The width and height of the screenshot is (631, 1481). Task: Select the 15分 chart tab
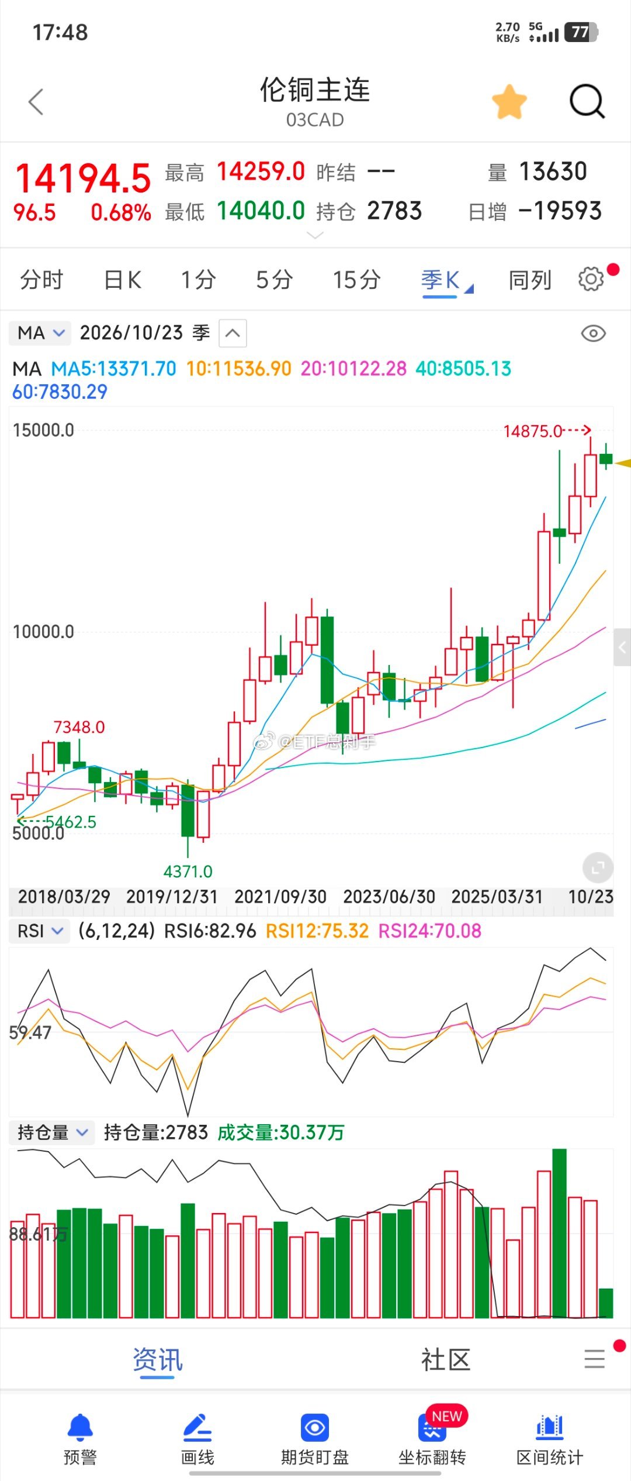click(356, 280)
